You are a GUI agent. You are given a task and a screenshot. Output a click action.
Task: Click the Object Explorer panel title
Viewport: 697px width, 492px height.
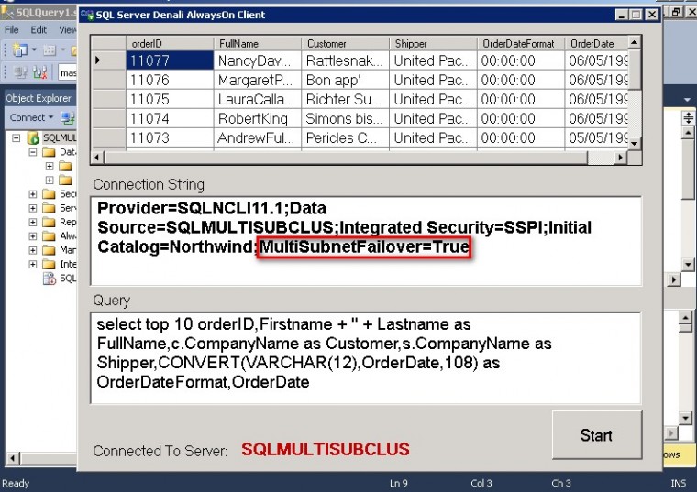tap(39, 98)
